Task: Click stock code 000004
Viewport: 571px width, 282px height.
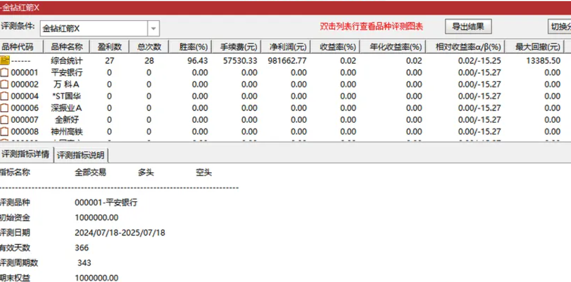Action: 25,96
